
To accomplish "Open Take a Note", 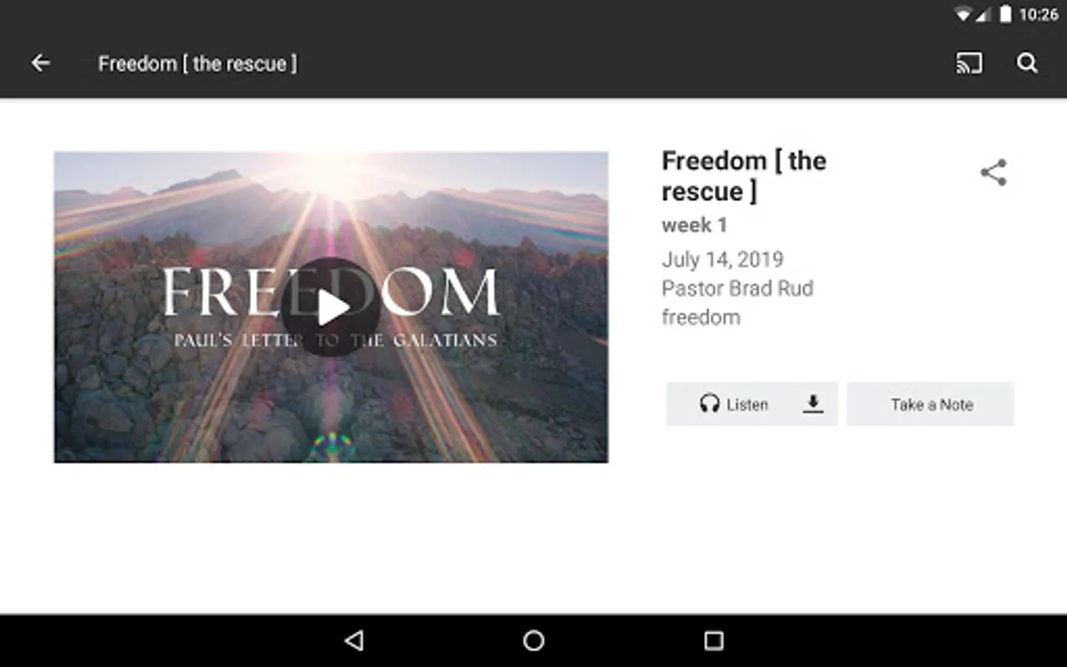I will click(931, 404).
